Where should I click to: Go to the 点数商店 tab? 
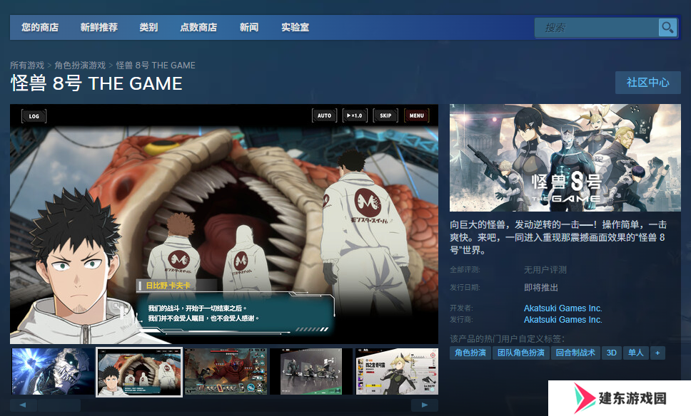click(x=198, y=27)
